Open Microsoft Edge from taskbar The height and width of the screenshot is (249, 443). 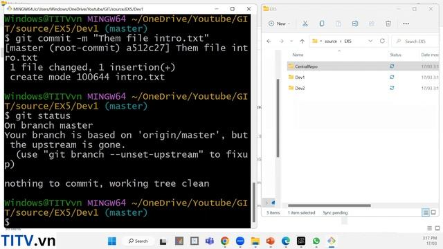(x=286, y=241)
